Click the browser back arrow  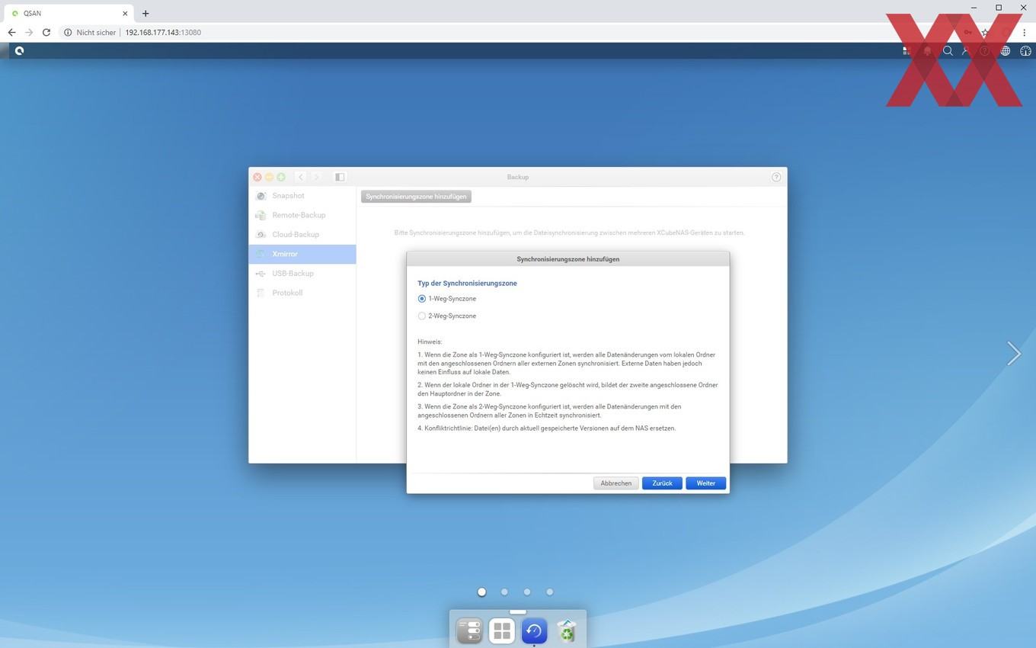(11, 33)
